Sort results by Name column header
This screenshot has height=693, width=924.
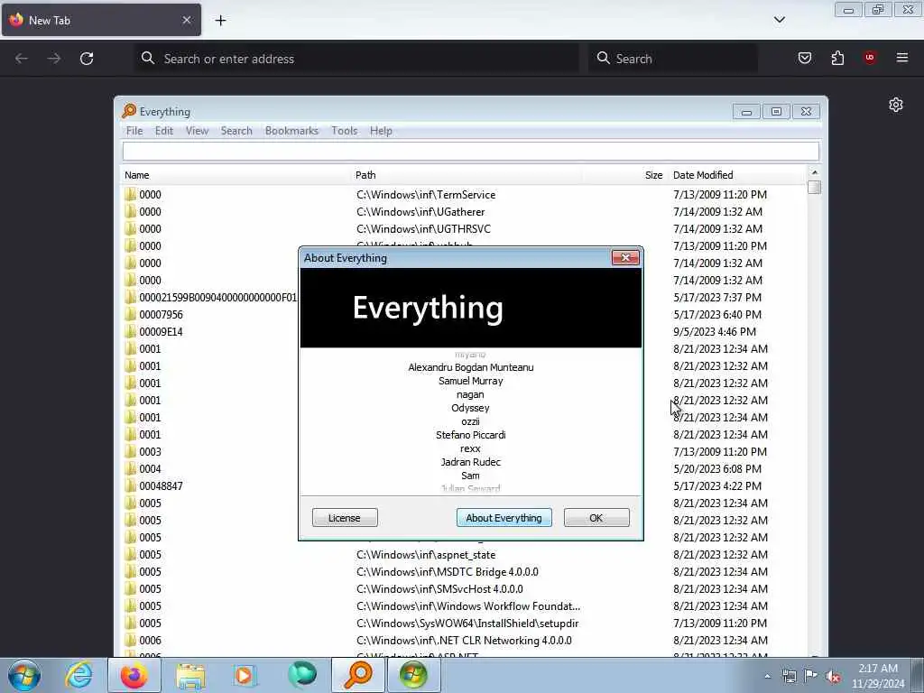click(x=236, y=175)
